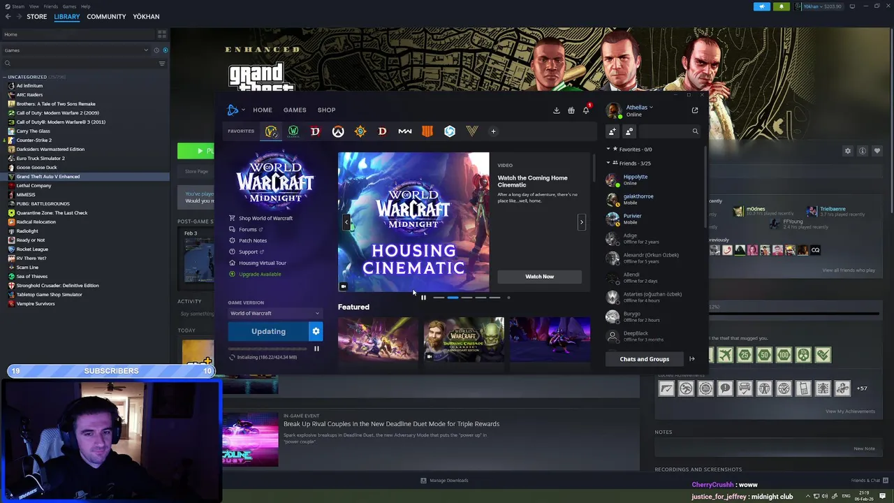Click the Watch Now button
Image resolution: width=894 pixels, height=503 pixels.
540,277
